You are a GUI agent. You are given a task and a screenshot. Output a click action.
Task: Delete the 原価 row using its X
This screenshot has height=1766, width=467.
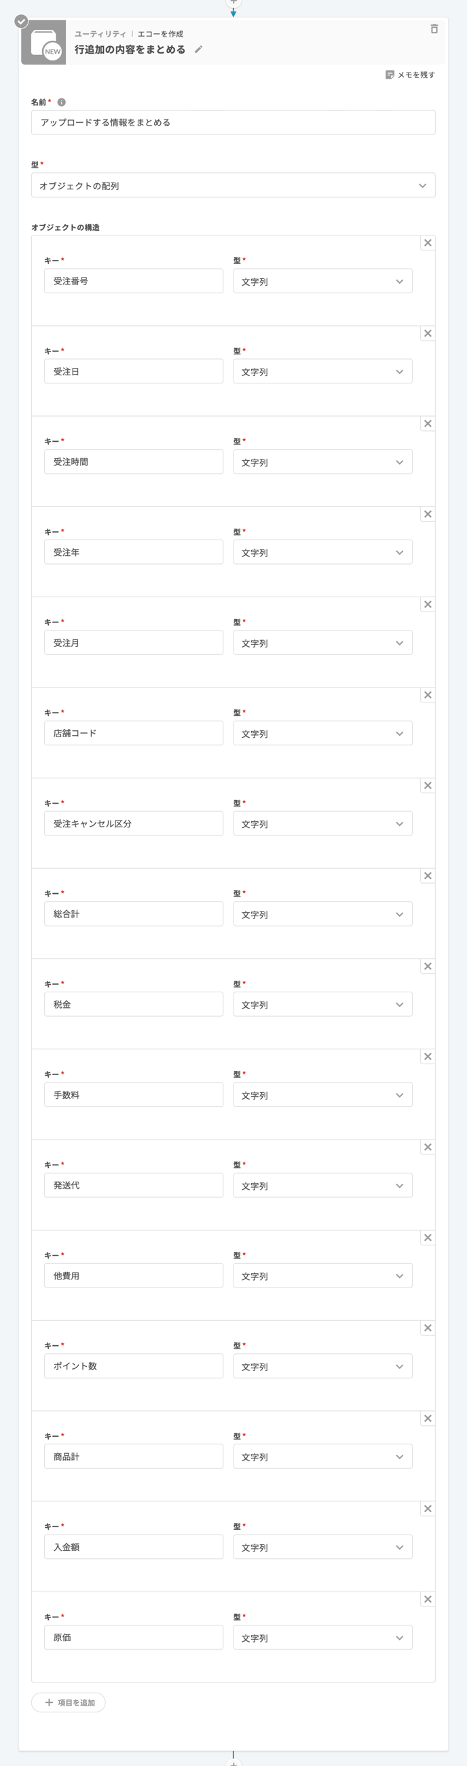pos(428,1600)
